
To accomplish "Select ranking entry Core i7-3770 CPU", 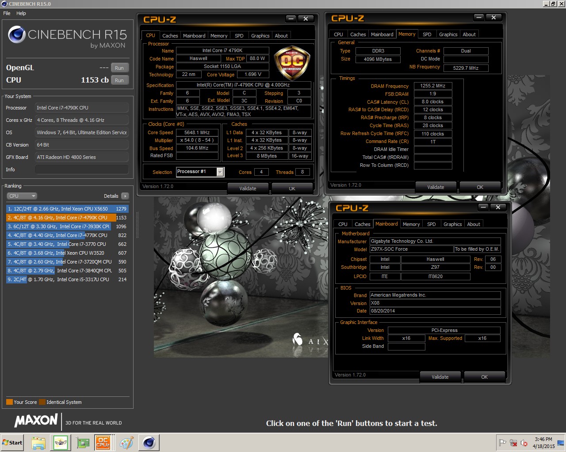I will point(67,244).
